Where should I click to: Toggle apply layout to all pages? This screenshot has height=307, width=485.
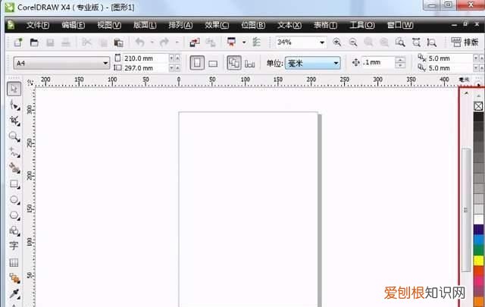[x=233, y=63]
